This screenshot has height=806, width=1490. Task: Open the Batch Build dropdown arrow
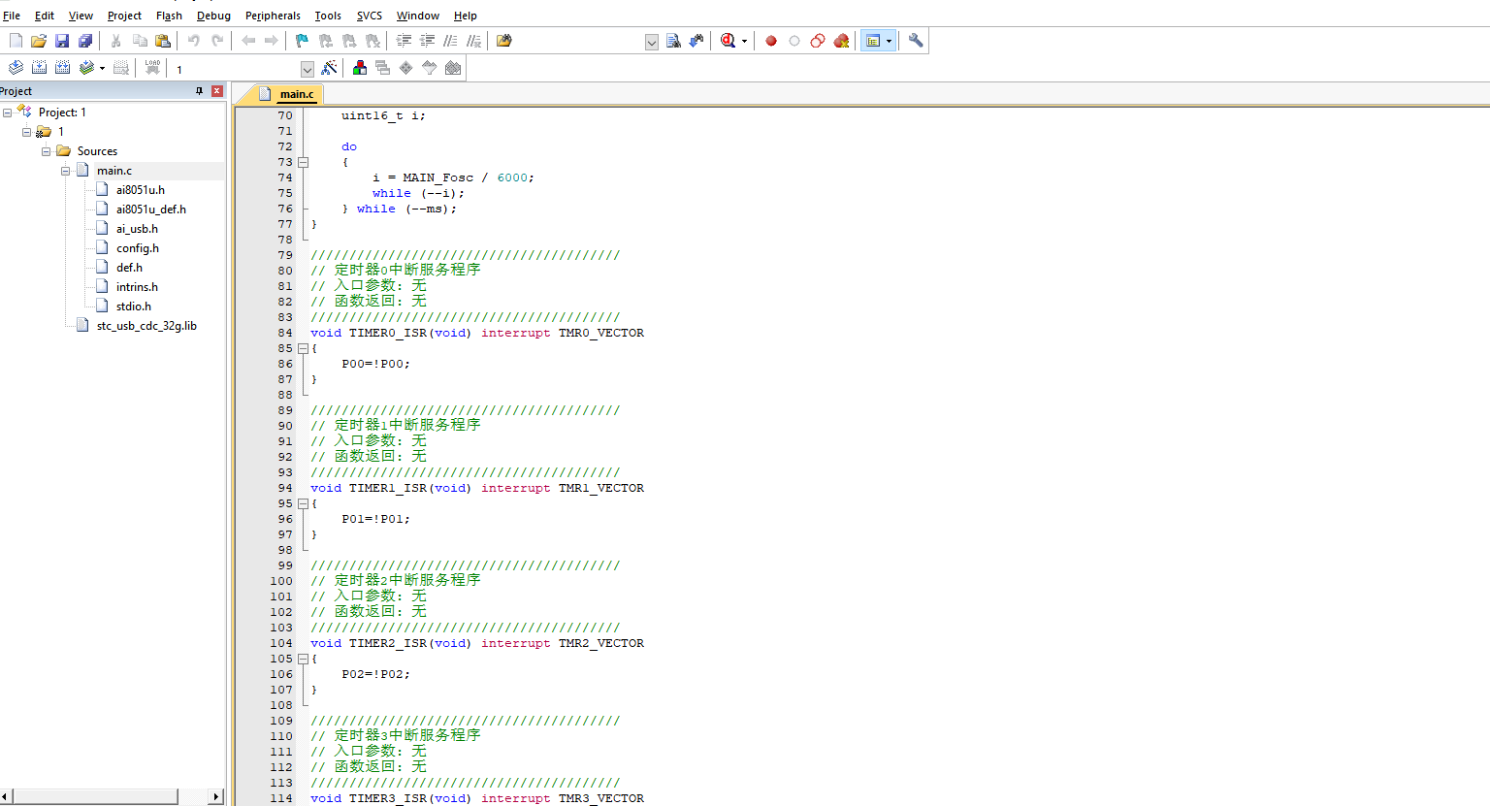click(102, 68)
